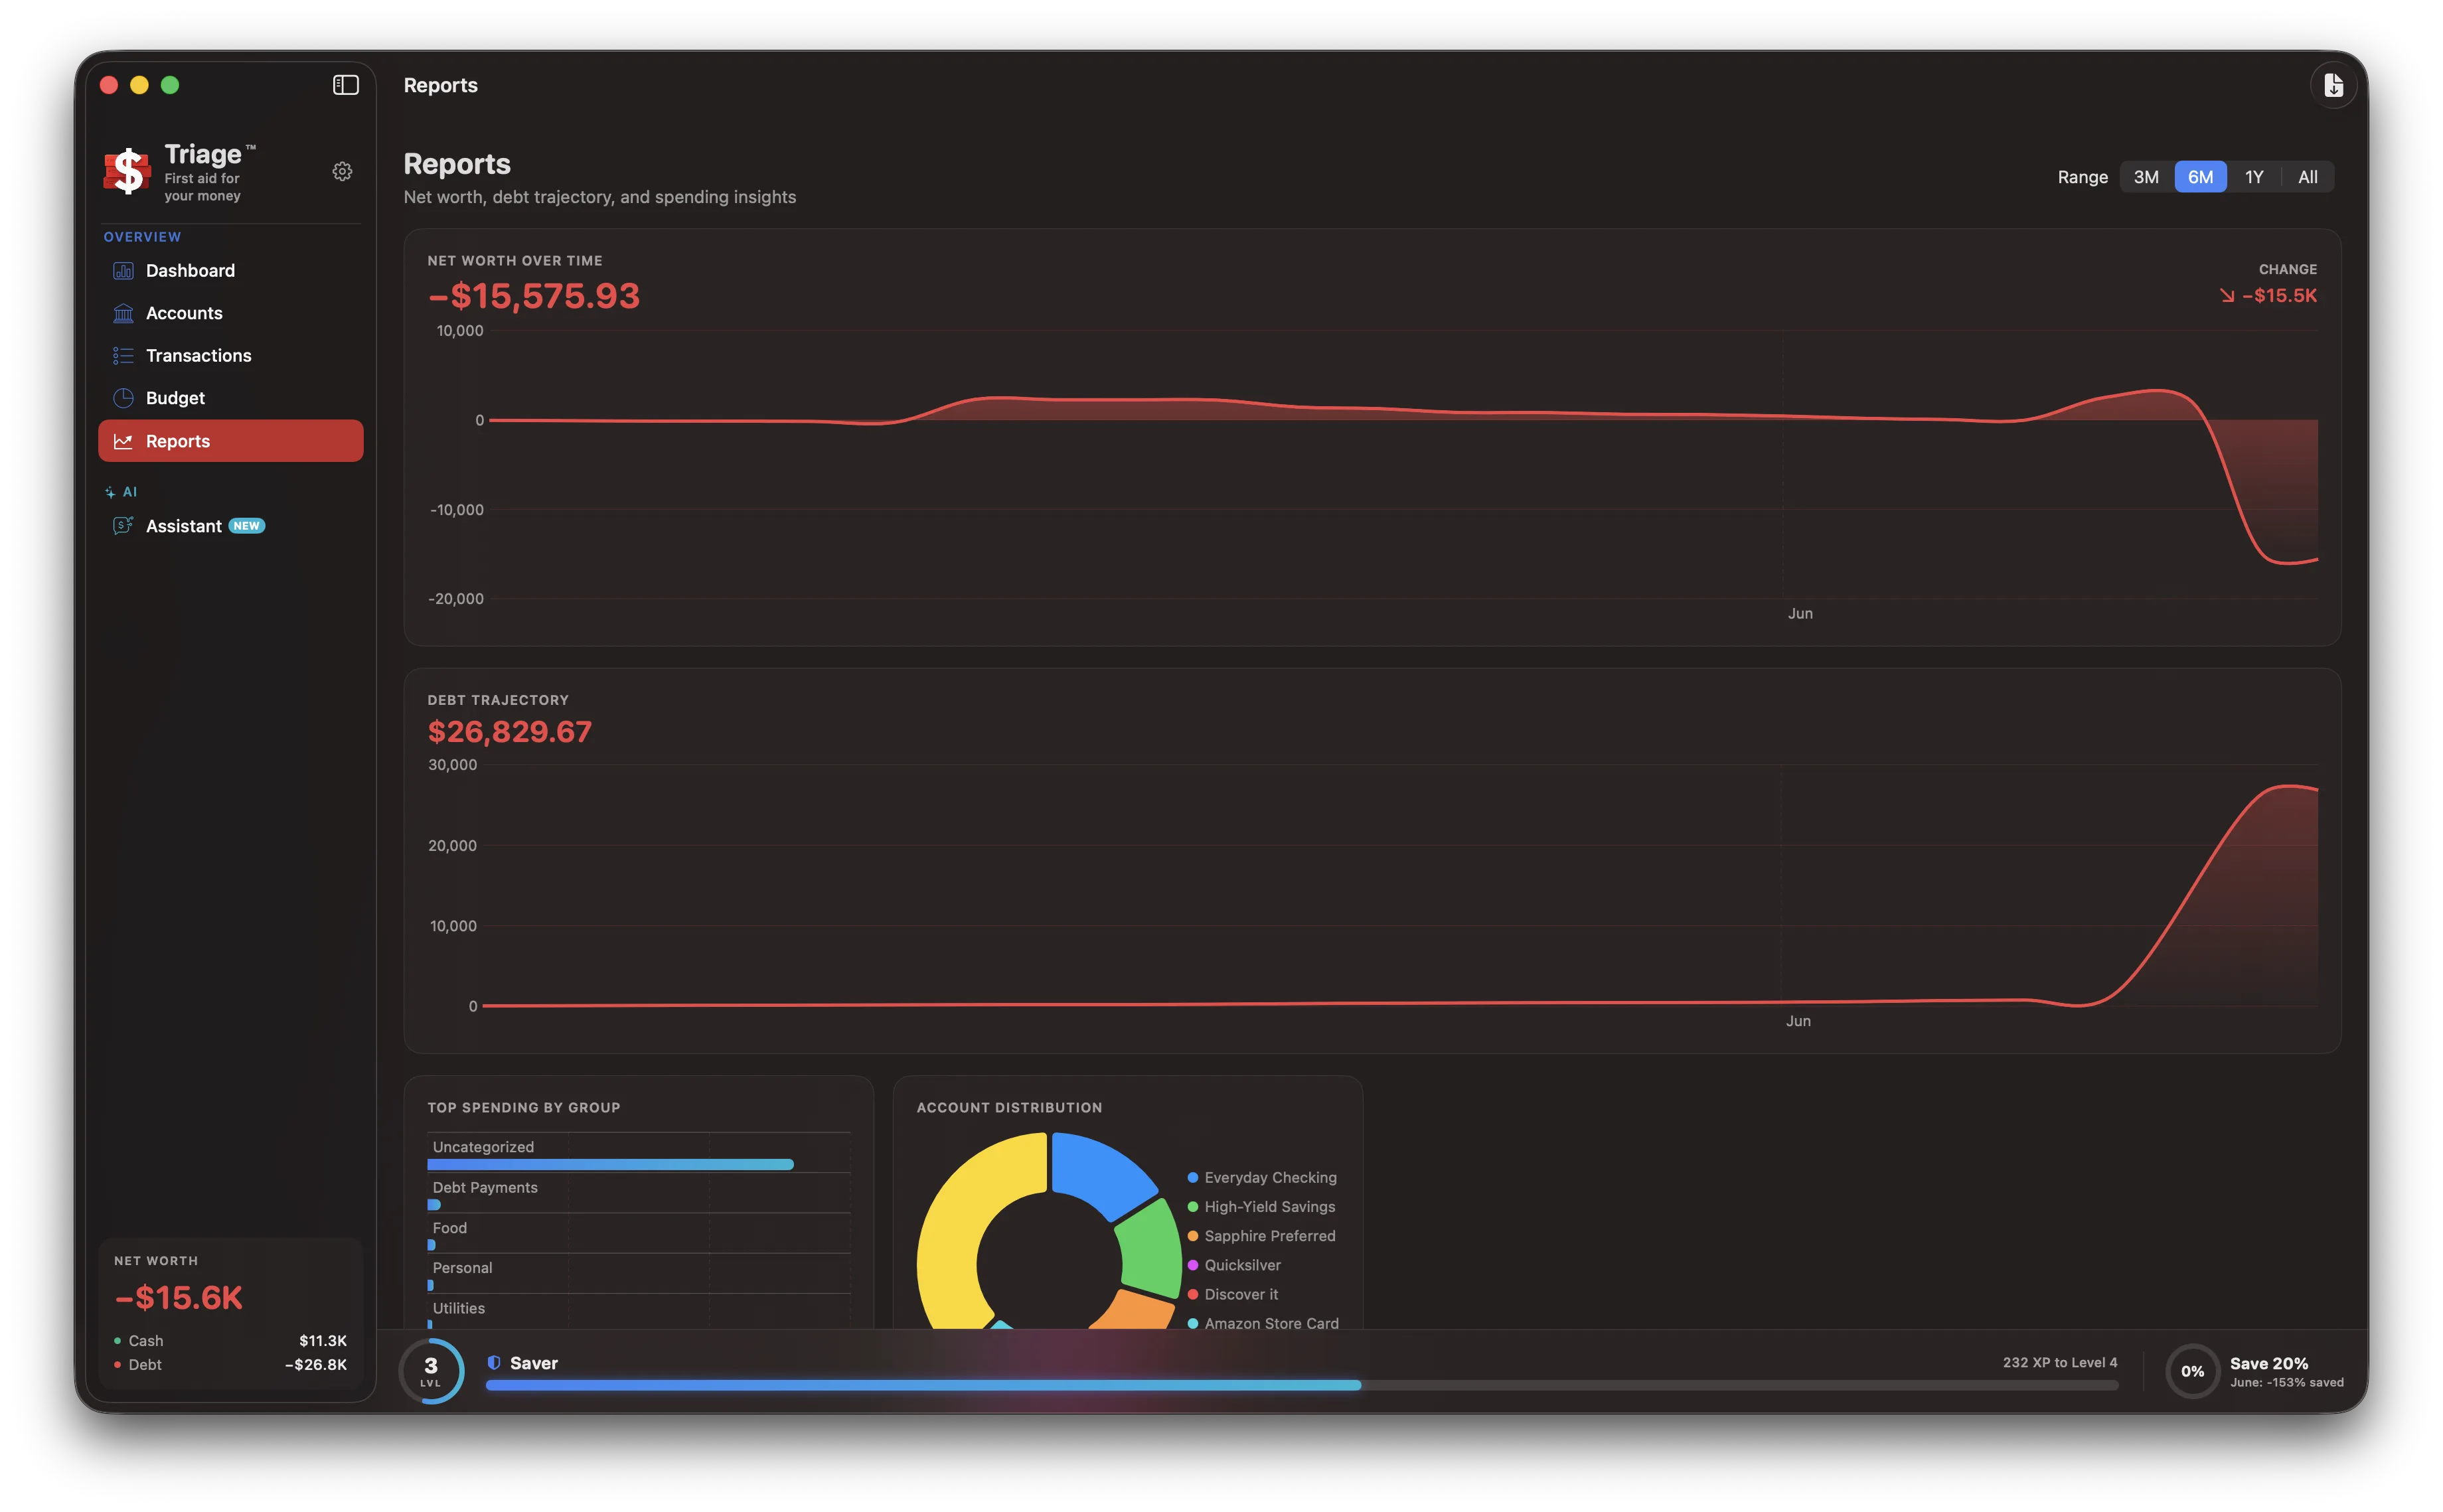Select Reports in the sidebar
This screenshot has height=1512, width=2443.
click(x=231, y=441)
